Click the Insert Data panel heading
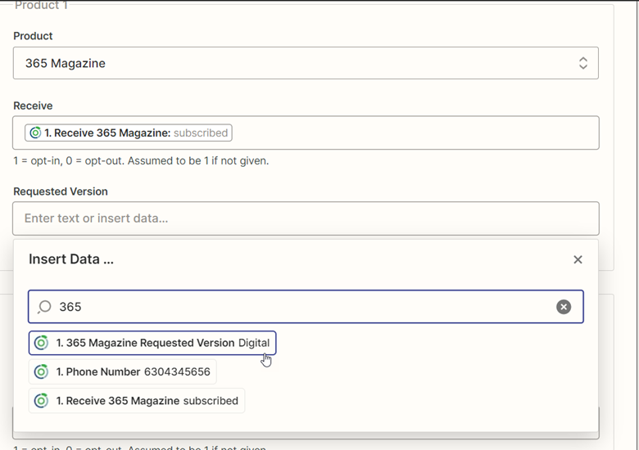This screenshot has height=450, width=639. click(71, 259)
